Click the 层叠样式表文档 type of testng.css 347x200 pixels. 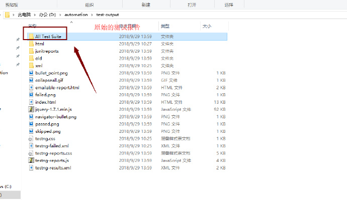point(176,138)
